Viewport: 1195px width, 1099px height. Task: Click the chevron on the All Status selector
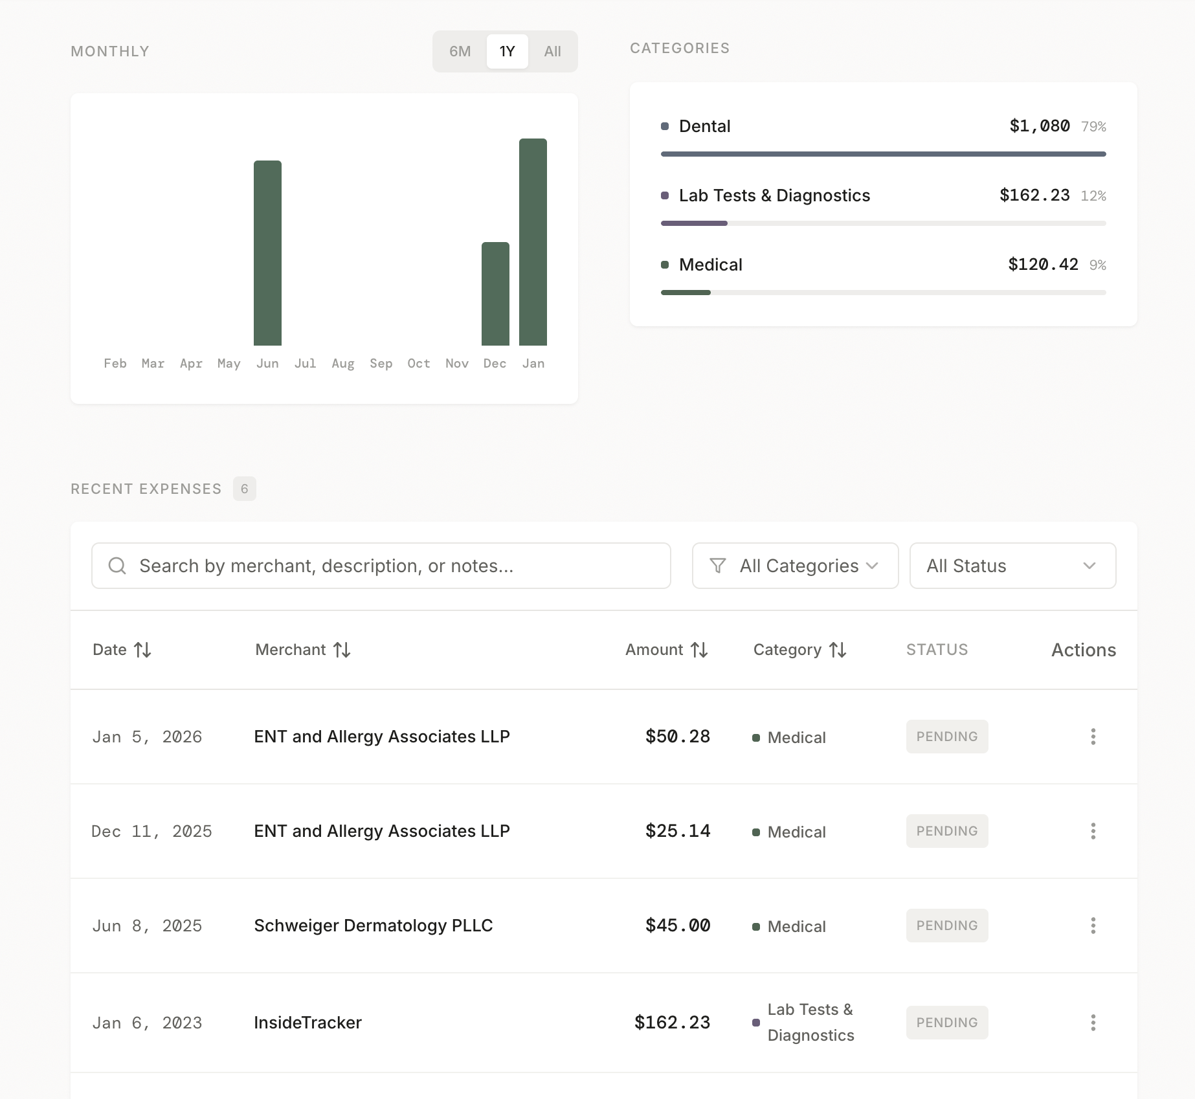[1090, 566]
